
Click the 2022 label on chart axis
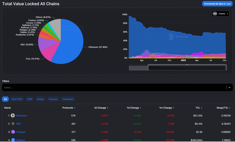tap(183, 60)
